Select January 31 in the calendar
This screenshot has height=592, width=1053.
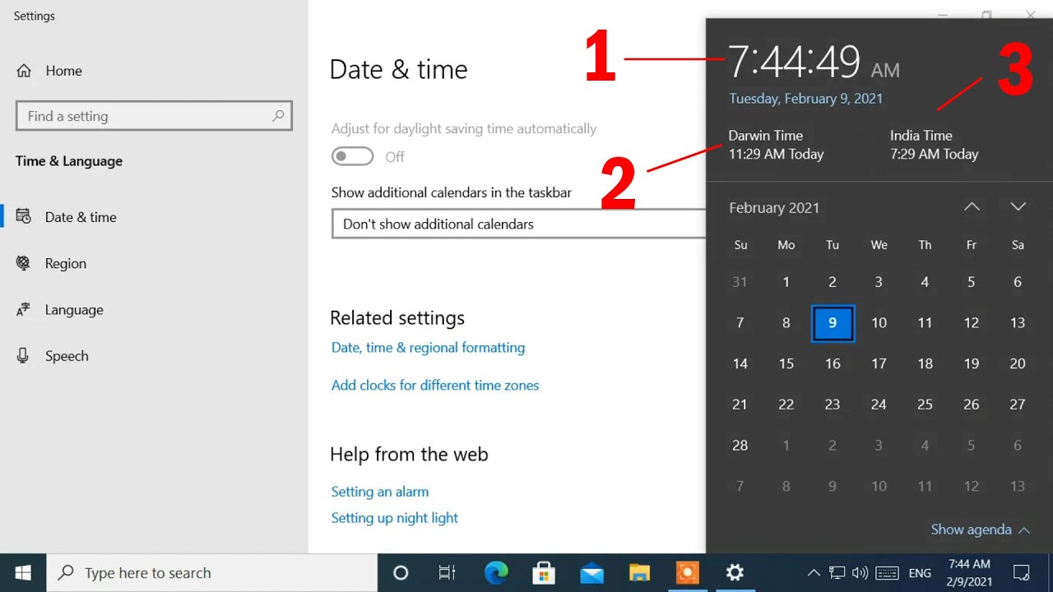coord(740,282)
